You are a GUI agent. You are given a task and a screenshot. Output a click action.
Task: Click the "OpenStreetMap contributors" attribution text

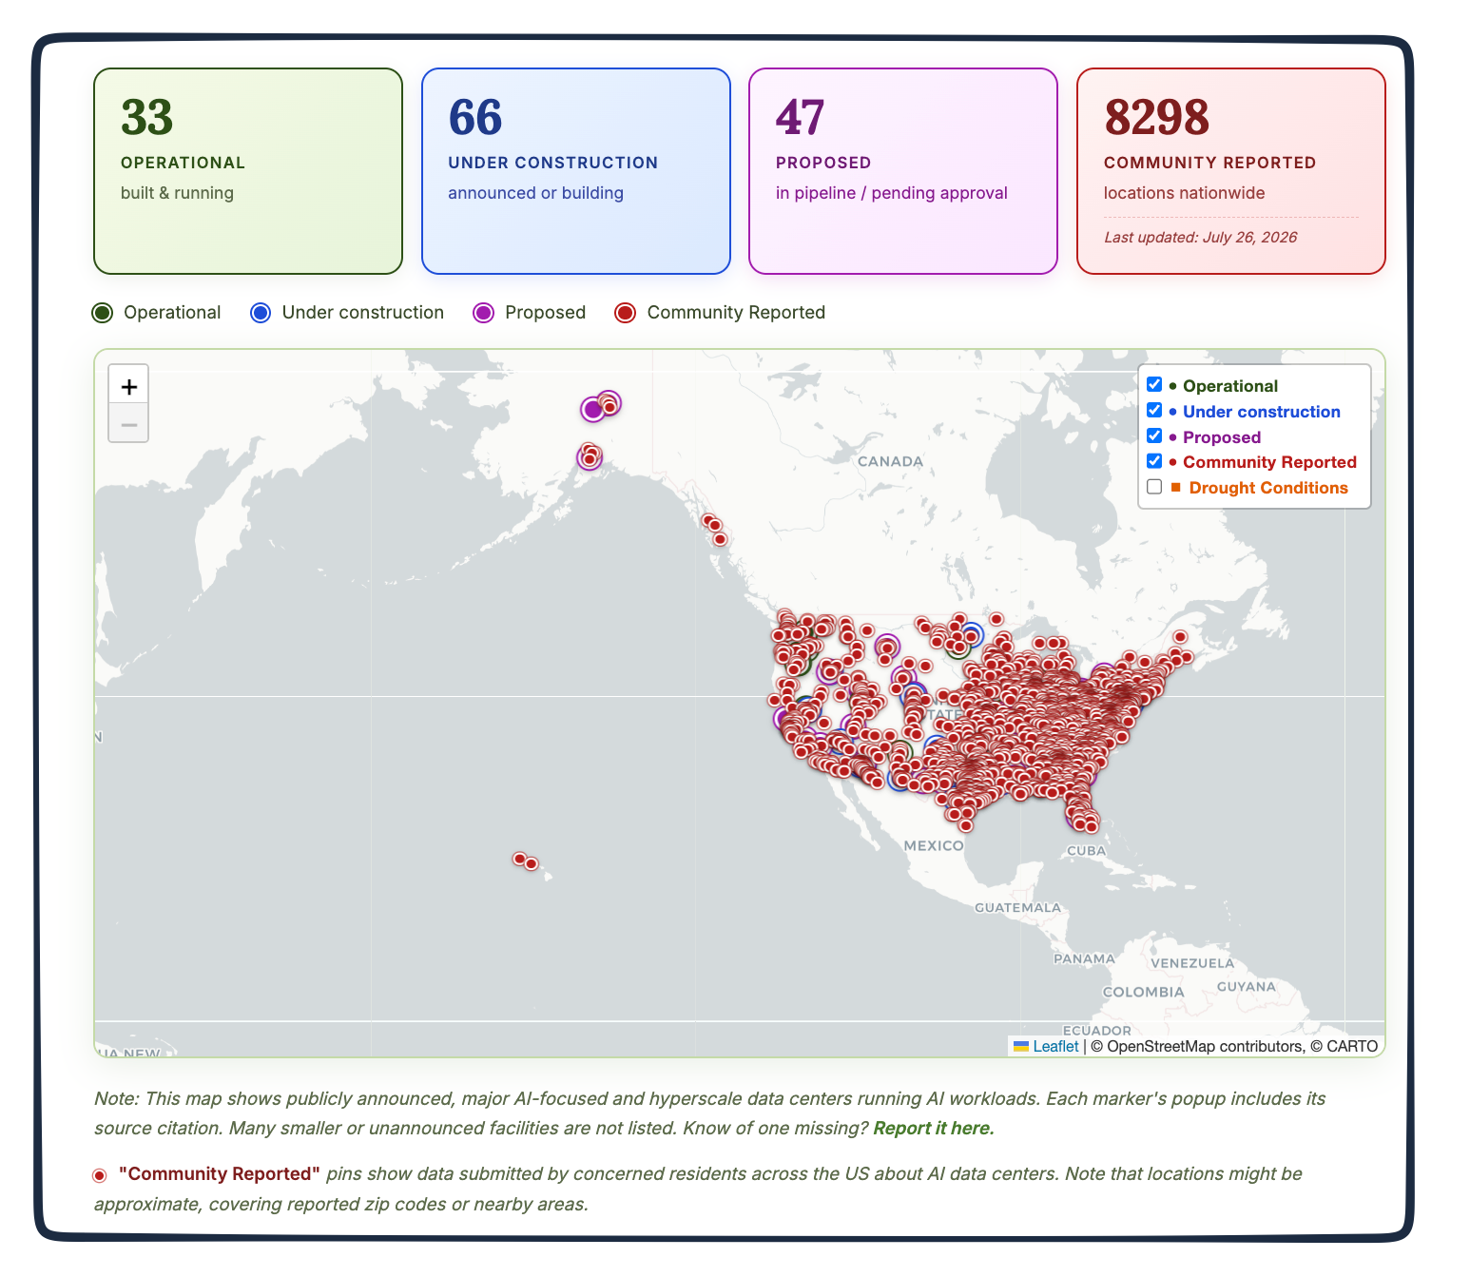pos(1206,1046)
